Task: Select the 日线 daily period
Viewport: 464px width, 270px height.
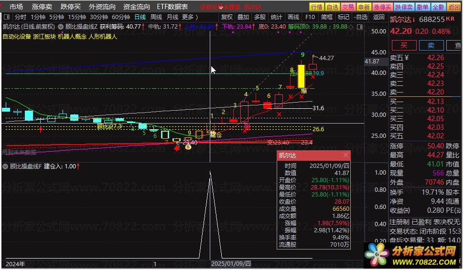Action: 140,17
